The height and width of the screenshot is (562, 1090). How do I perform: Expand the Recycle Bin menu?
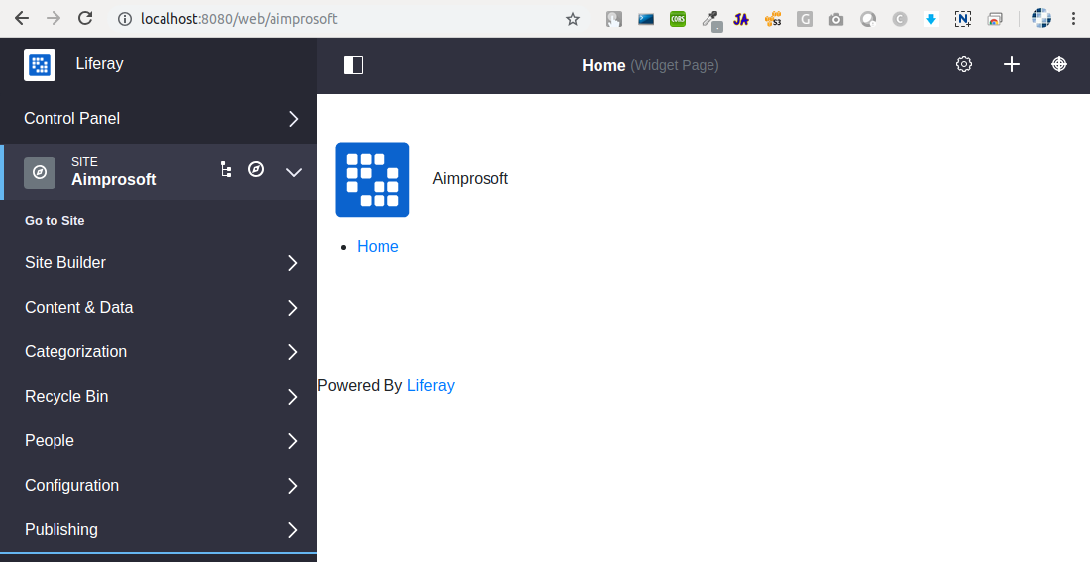pyautogui.click(x=293, y=396)
